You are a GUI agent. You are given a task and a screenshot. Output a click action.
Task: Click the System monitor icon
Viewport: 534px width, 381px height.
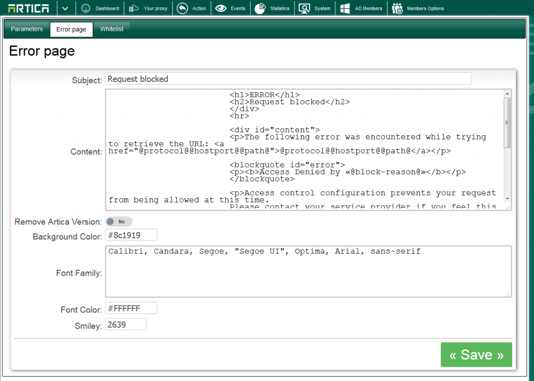click(x=304, y=8)
